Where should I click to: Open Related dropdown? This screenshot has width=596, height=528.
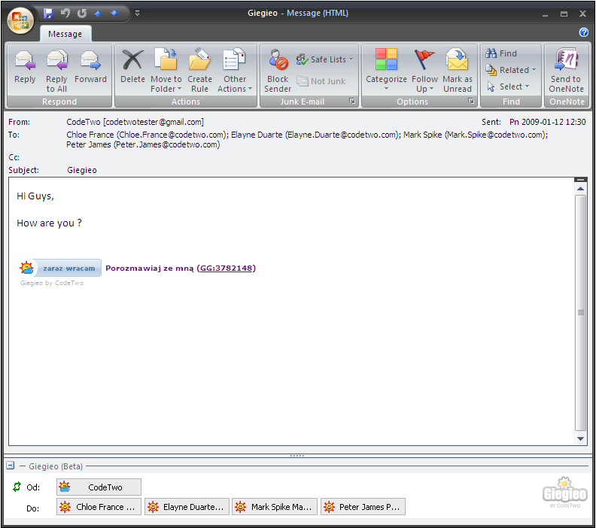click(511, 70)
